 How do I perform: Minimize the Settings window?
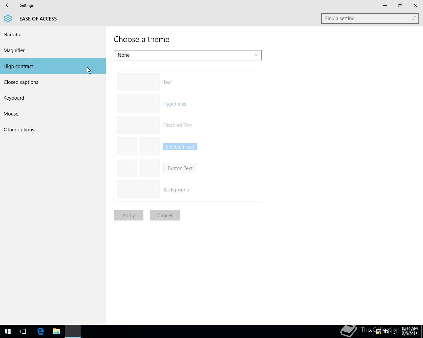tap(385, 5)
